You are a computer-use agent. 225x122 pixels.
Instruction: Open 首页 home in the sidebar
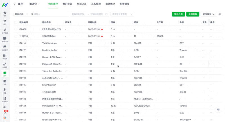pos(5,14)
